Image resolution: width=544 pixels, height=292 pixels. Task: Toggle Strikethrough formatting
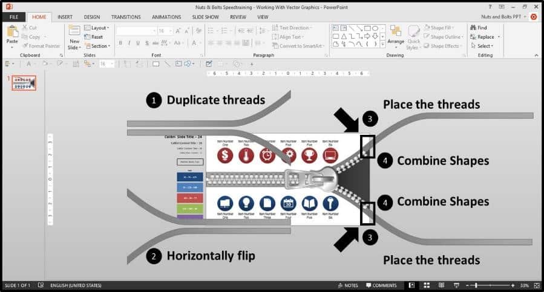156,43
